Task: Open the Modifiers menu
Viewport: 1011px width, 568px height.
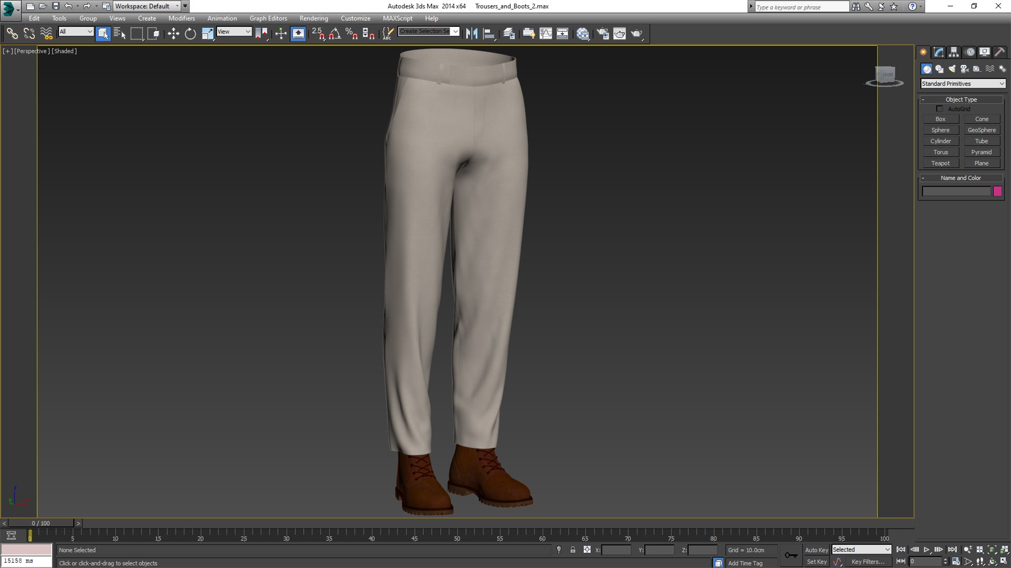Action: tap(181, 18)
